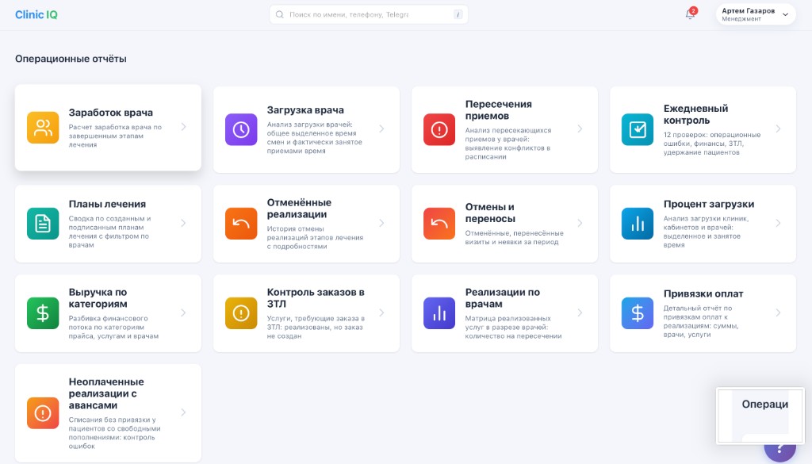The height and width of the screenshot is (464, 812).
Task: Select the purple chart icon on Реализации по врачам
Action: coord(439,313)
